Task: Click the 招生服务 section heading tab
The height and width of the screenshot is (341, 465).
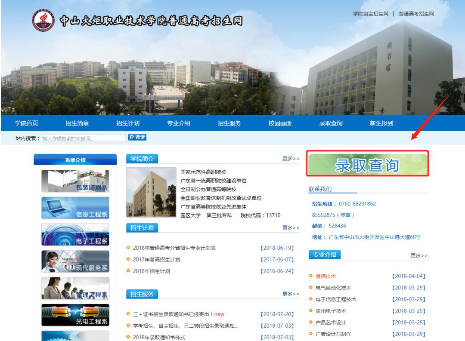Action: [142, 294]
